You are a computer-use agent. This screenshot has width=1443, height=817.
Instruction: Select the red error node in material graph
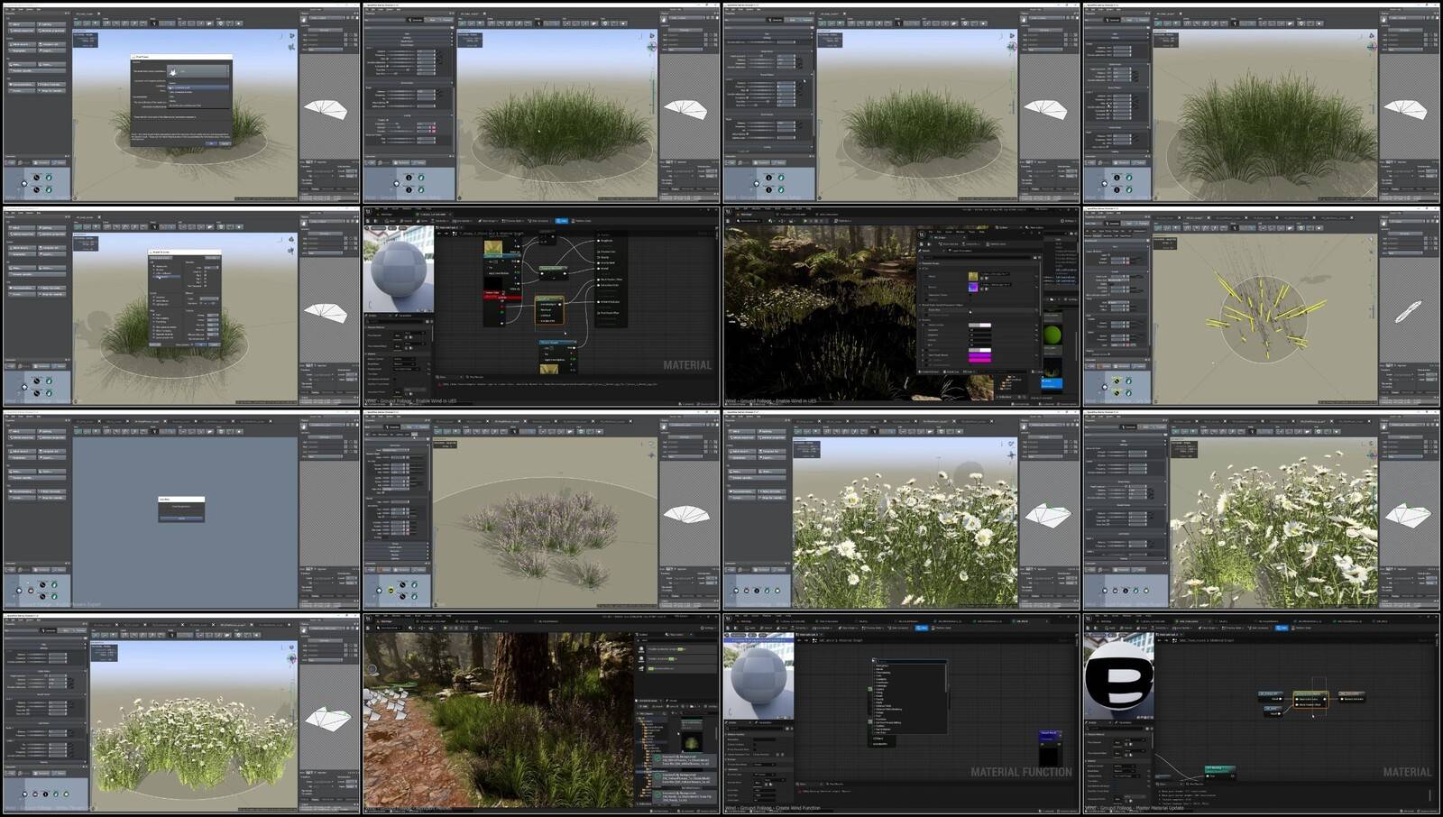tap(502, 297)
